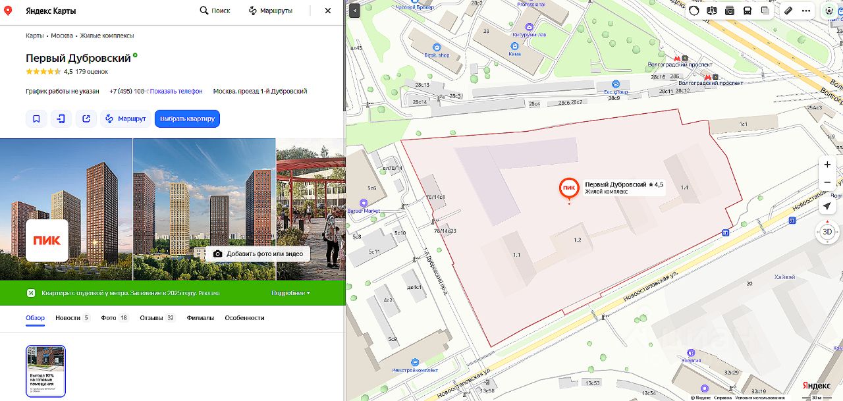Toggle map photos layer
Image resolution: width=843 pixels, height=401 pixels.
[730, 11]
